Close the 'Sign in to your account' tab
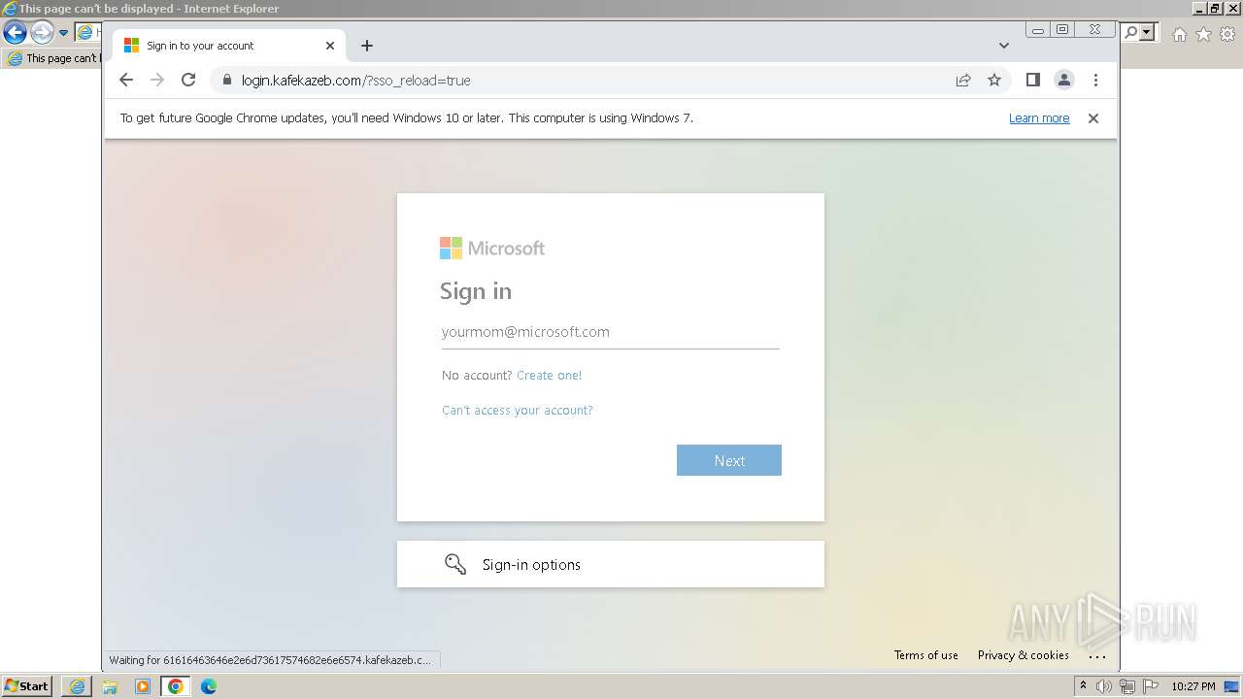The image size is (1243, 699). coord(330,46)
